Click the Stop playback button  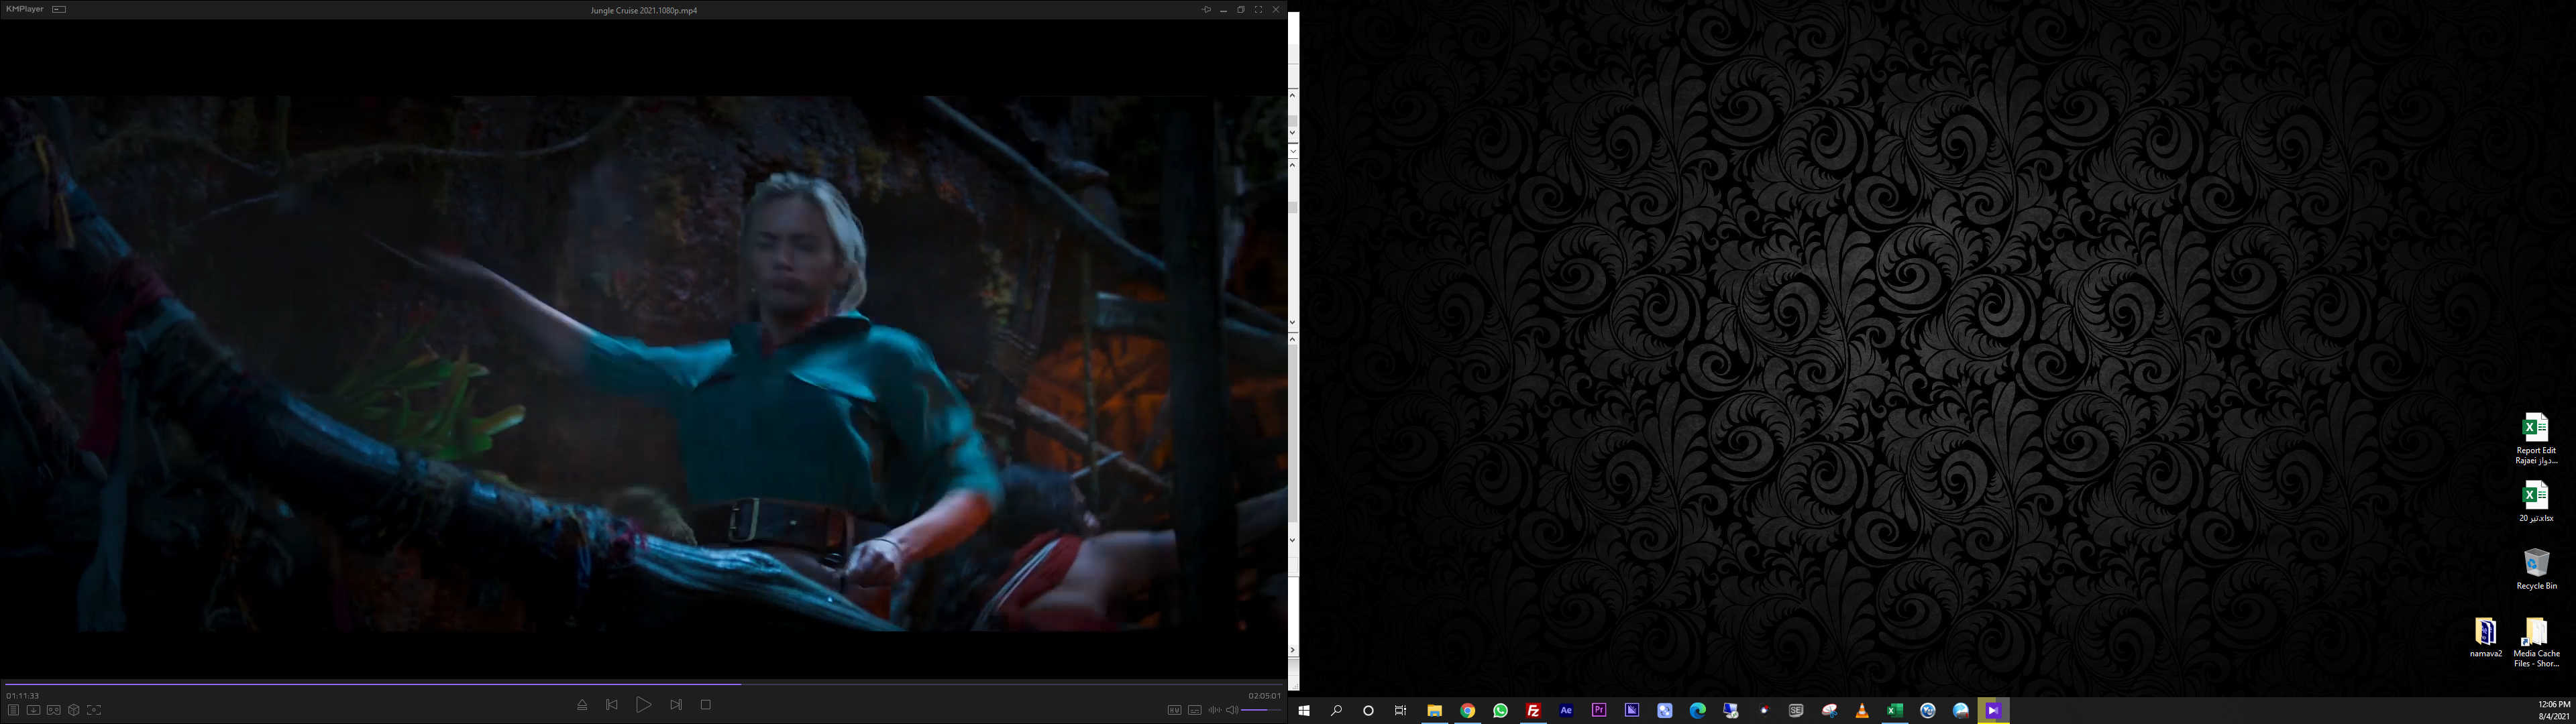coord(705,705)
